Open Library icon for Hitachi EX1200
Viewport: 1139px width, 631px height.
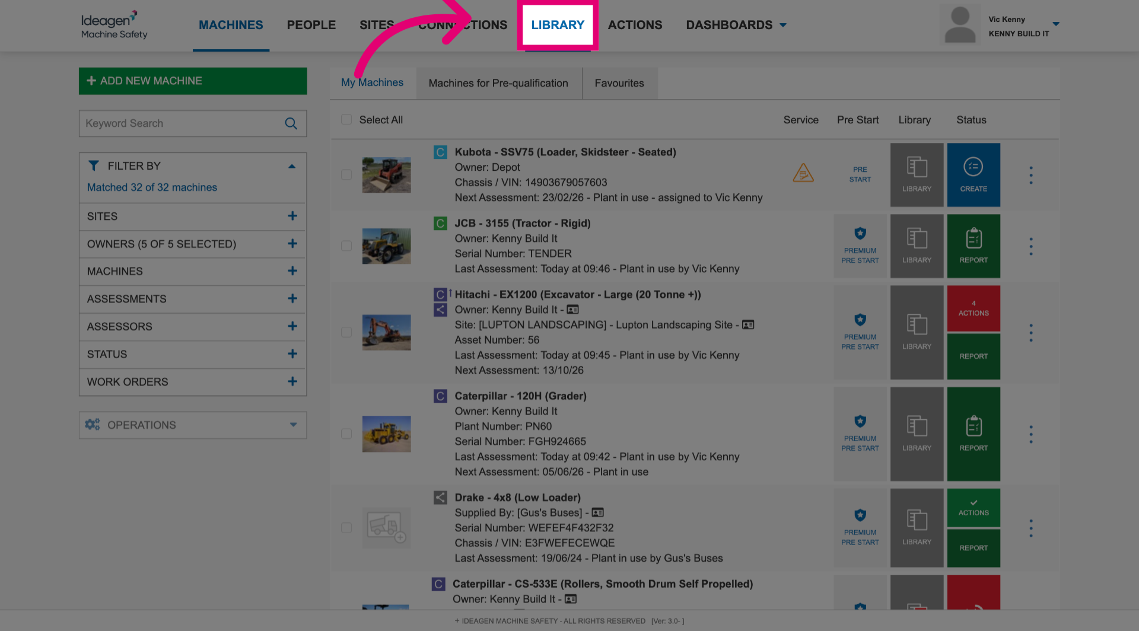917,332
